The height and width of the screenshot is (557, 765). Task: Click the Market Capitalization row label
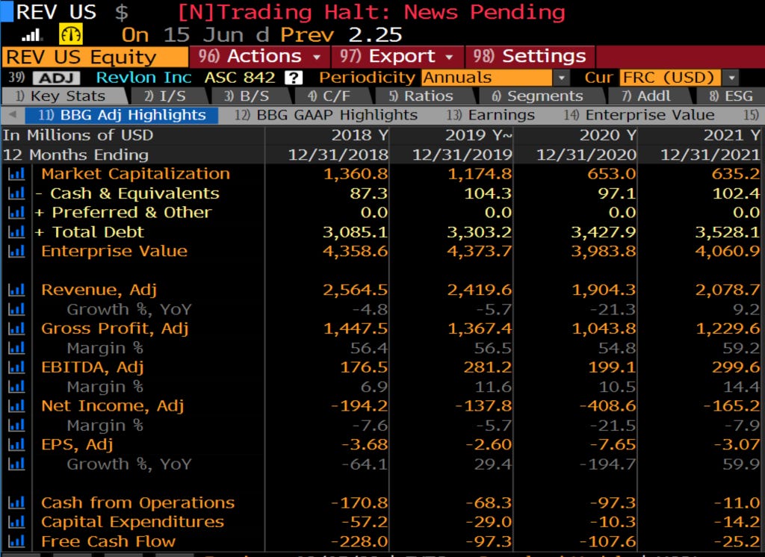(136, 174)
